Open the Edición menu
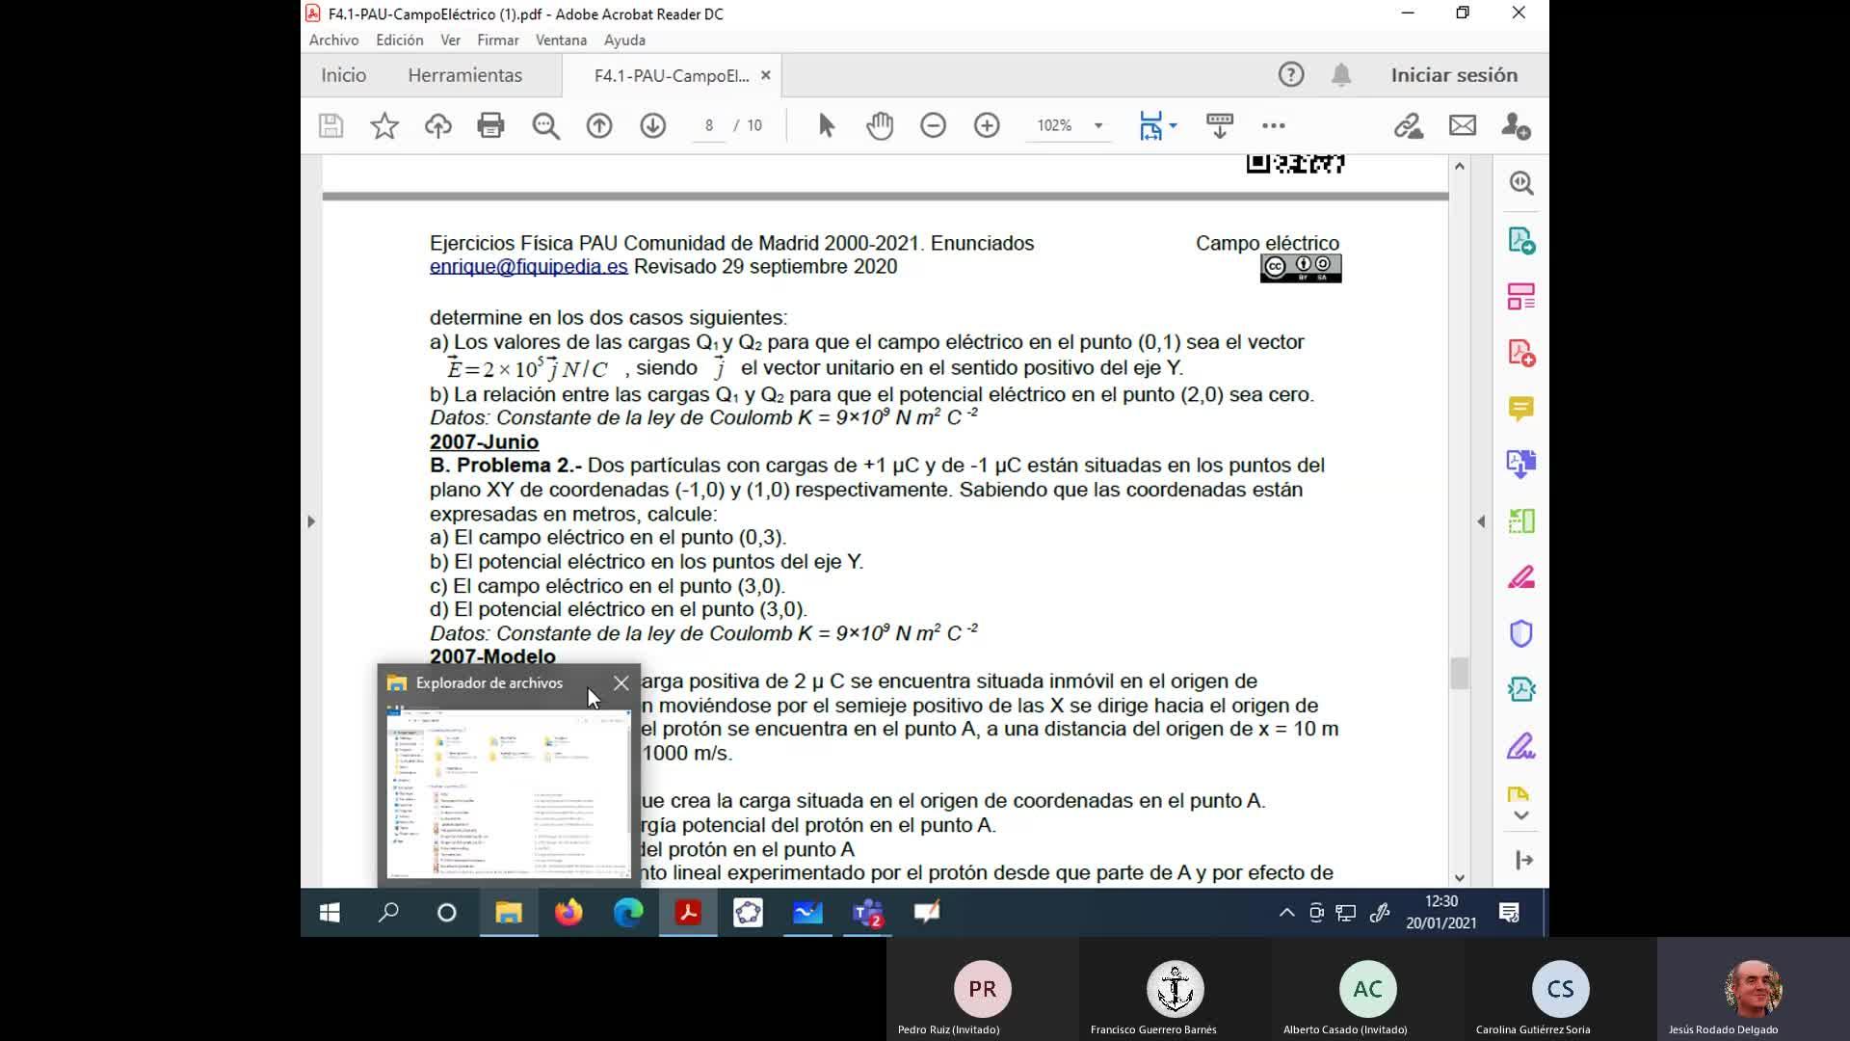The height and width of the screenshot is (1041, 1850). tap(399, 40)
